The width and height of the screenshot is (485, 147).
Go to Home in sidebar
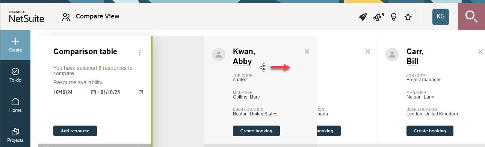tap(15, 105)
